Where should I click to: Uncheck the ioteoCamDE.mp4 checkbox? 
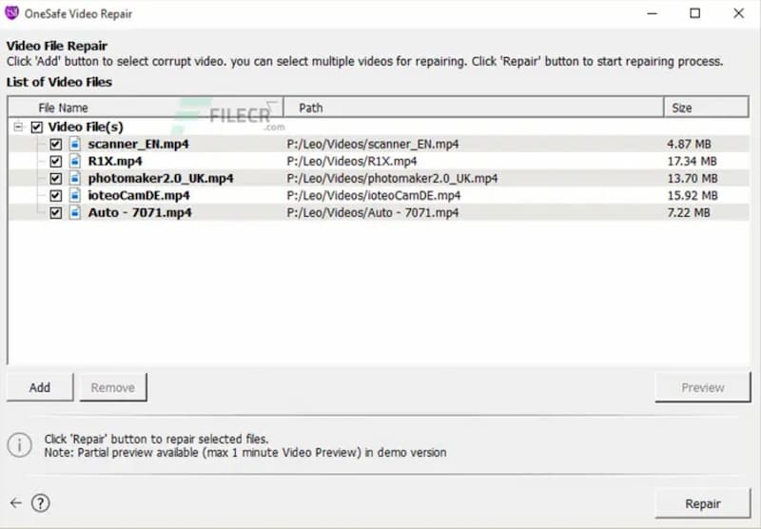click(56, 195)
